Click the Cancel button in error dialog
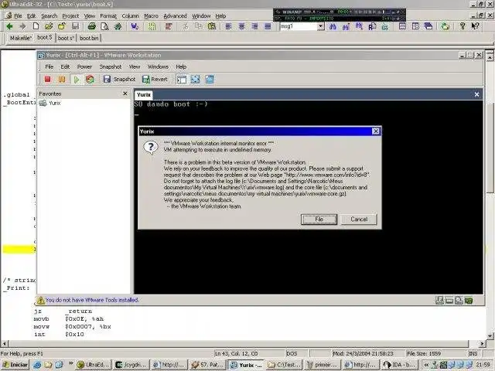 click(x=359, y=220)
